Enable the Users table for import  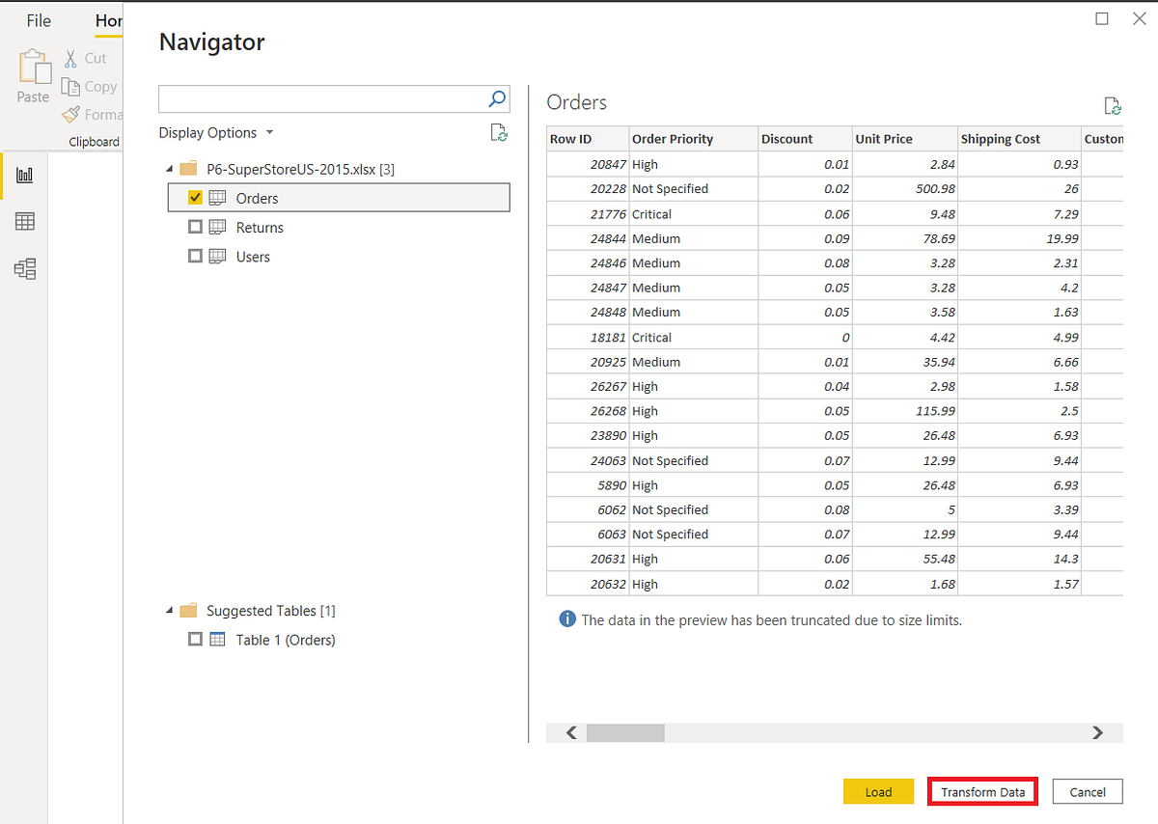click(x=195, y=256)
